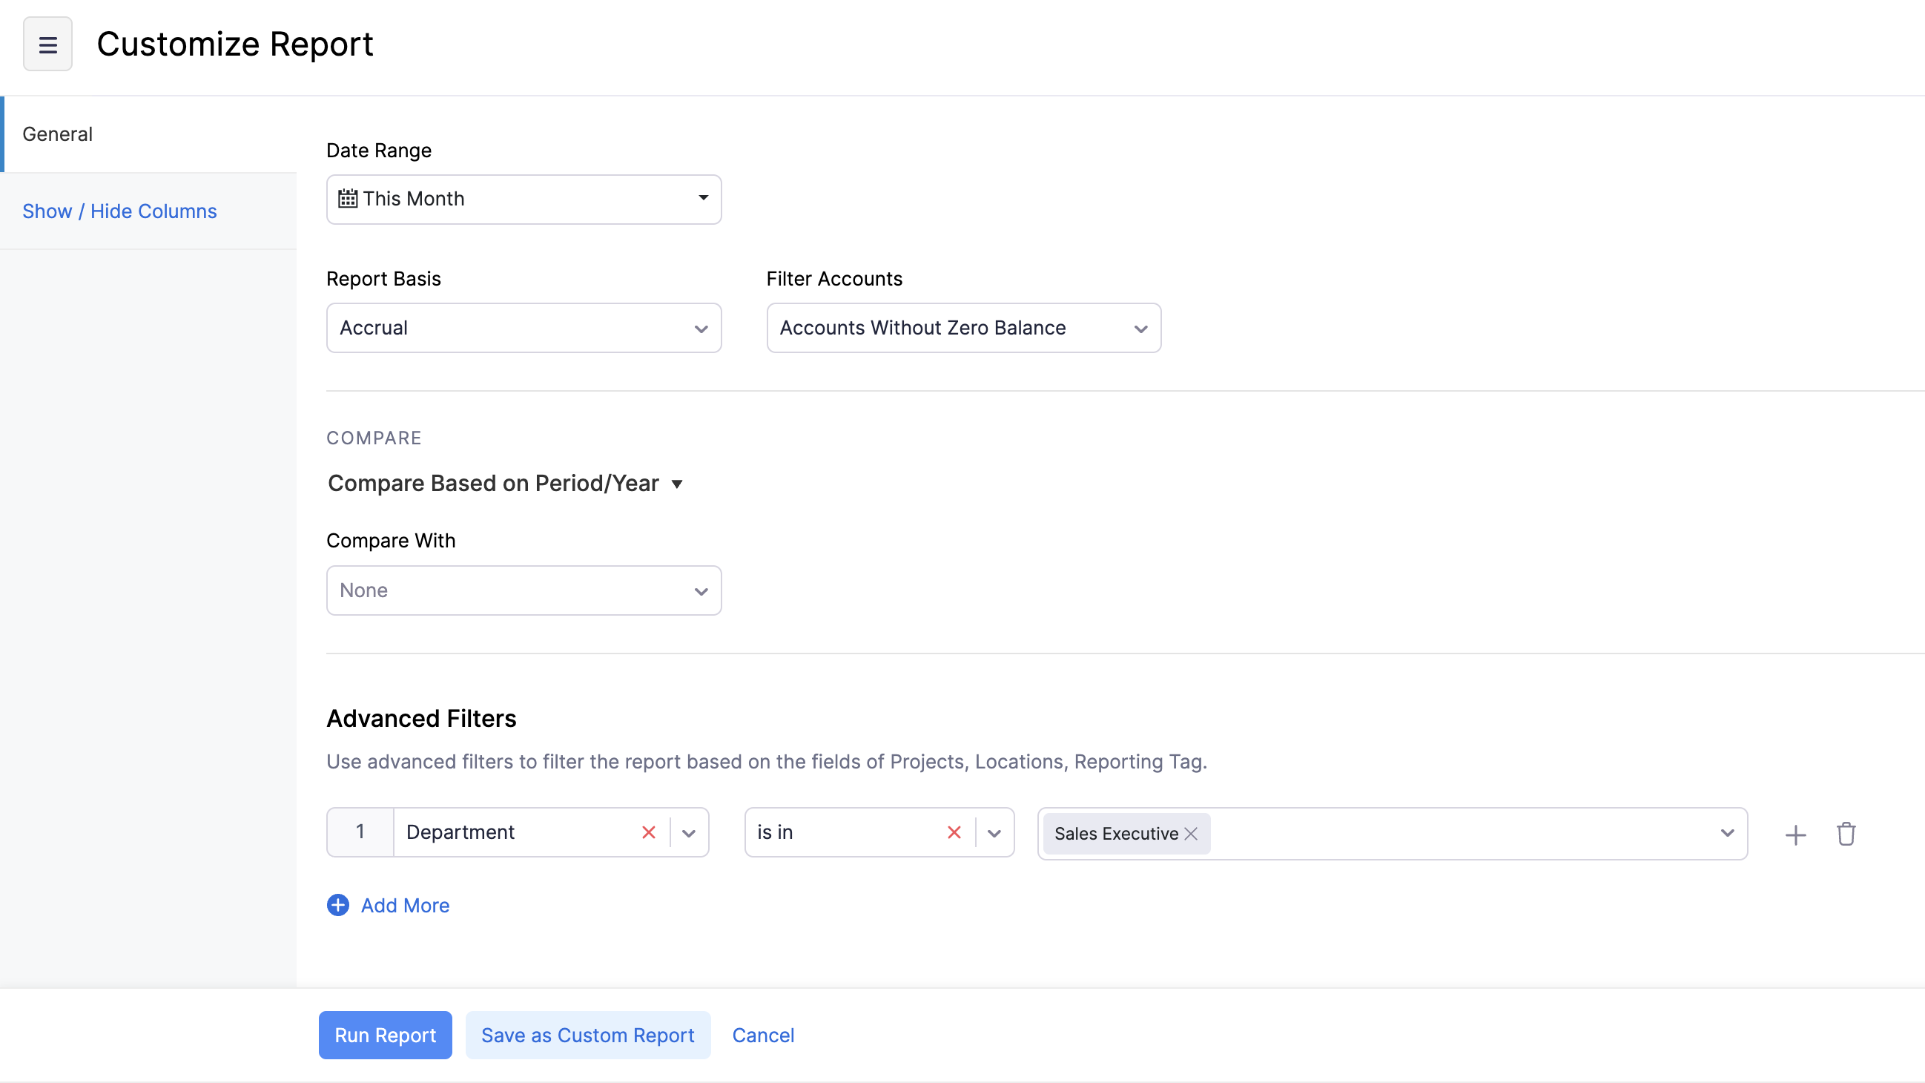This screenshot has width=1925, height=1083.
Task: Delete the filter row using trash icon
Action: (1846, 834)
